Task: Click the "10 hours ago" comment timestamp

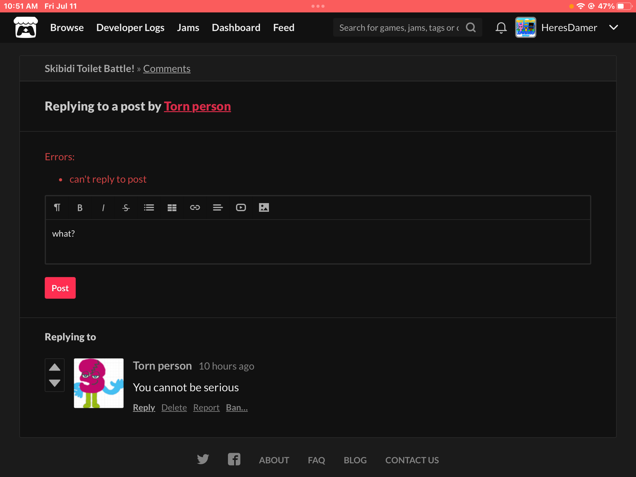Action: tap(226, 366)
